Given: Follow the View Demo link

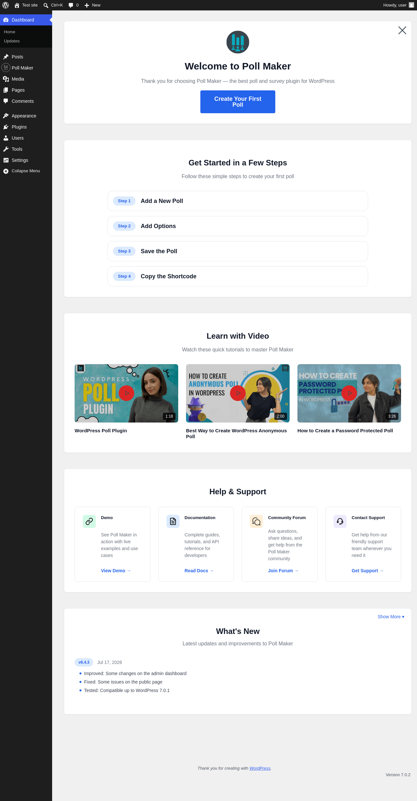Looking at the screenshot, I should click(x=116, y=571).
